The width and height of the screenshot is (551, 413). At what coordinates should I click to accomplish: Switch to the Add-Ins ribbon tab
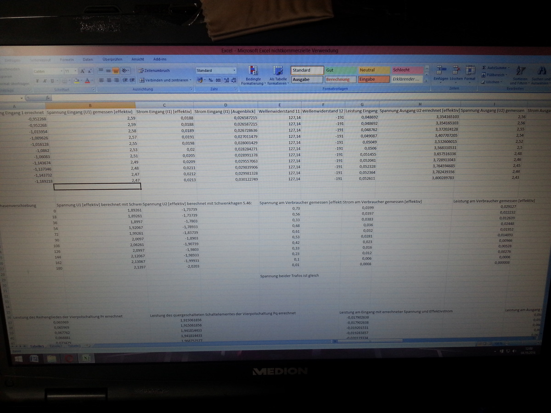(x=160, y=59)
